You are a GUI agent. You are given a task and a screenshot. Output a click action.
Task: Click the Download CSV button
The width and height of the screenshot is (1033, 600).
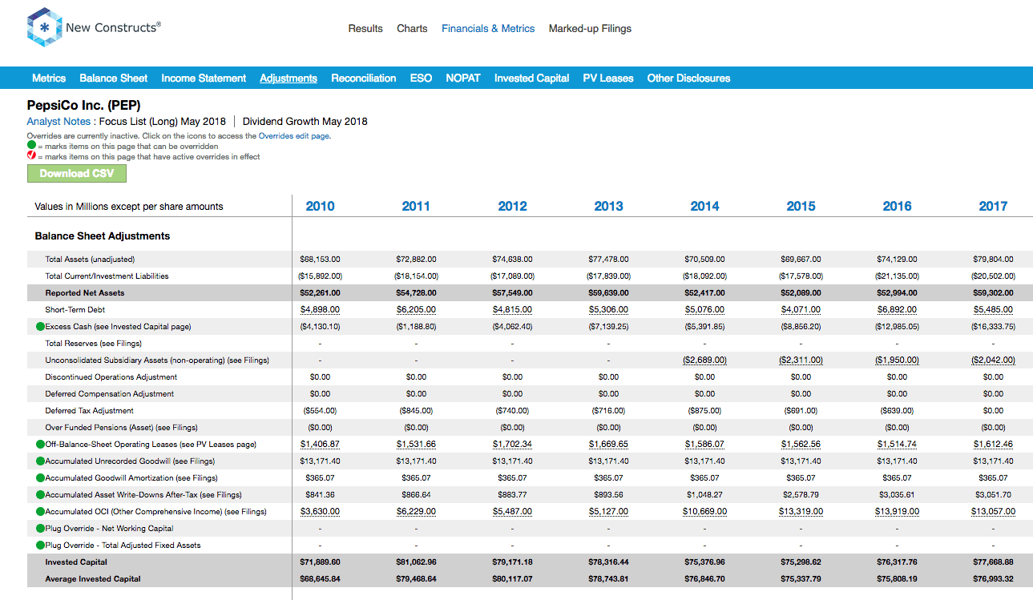pyautogui.click(x=77, y=174)
